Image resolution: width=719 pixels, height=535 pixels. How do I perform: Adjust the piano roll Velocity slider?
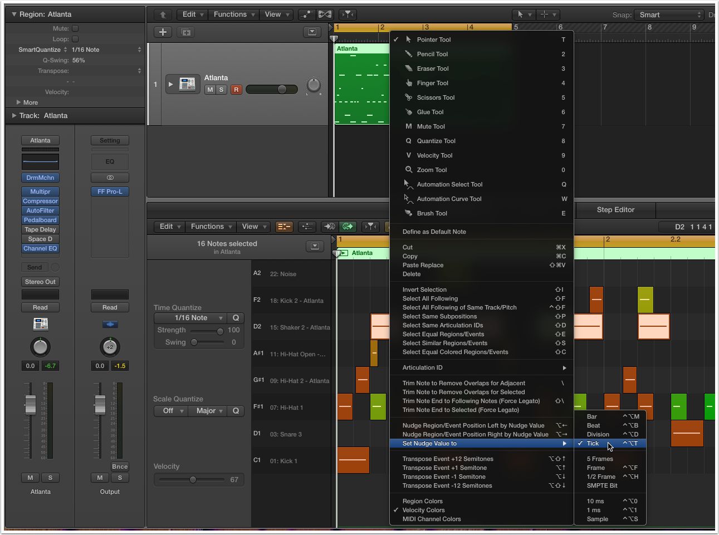click(192, 479)
